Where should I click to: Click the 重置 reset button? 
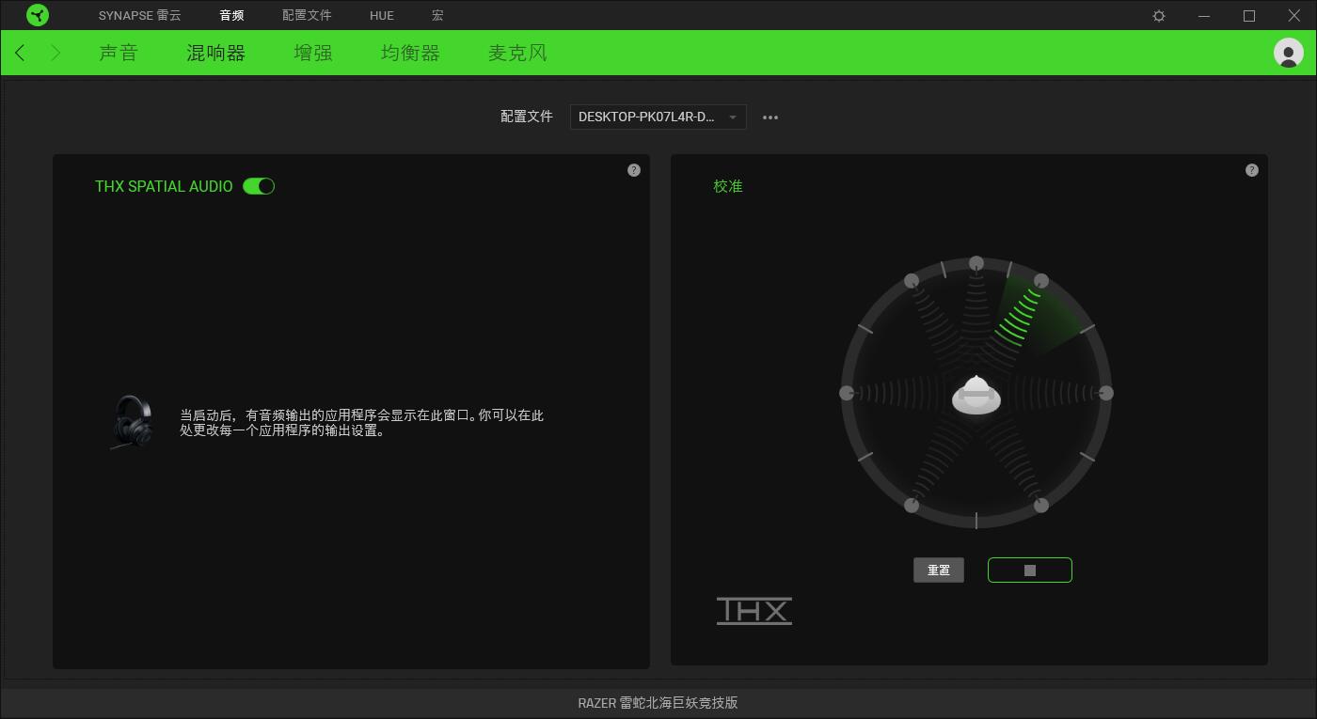[x=939, y=571]
